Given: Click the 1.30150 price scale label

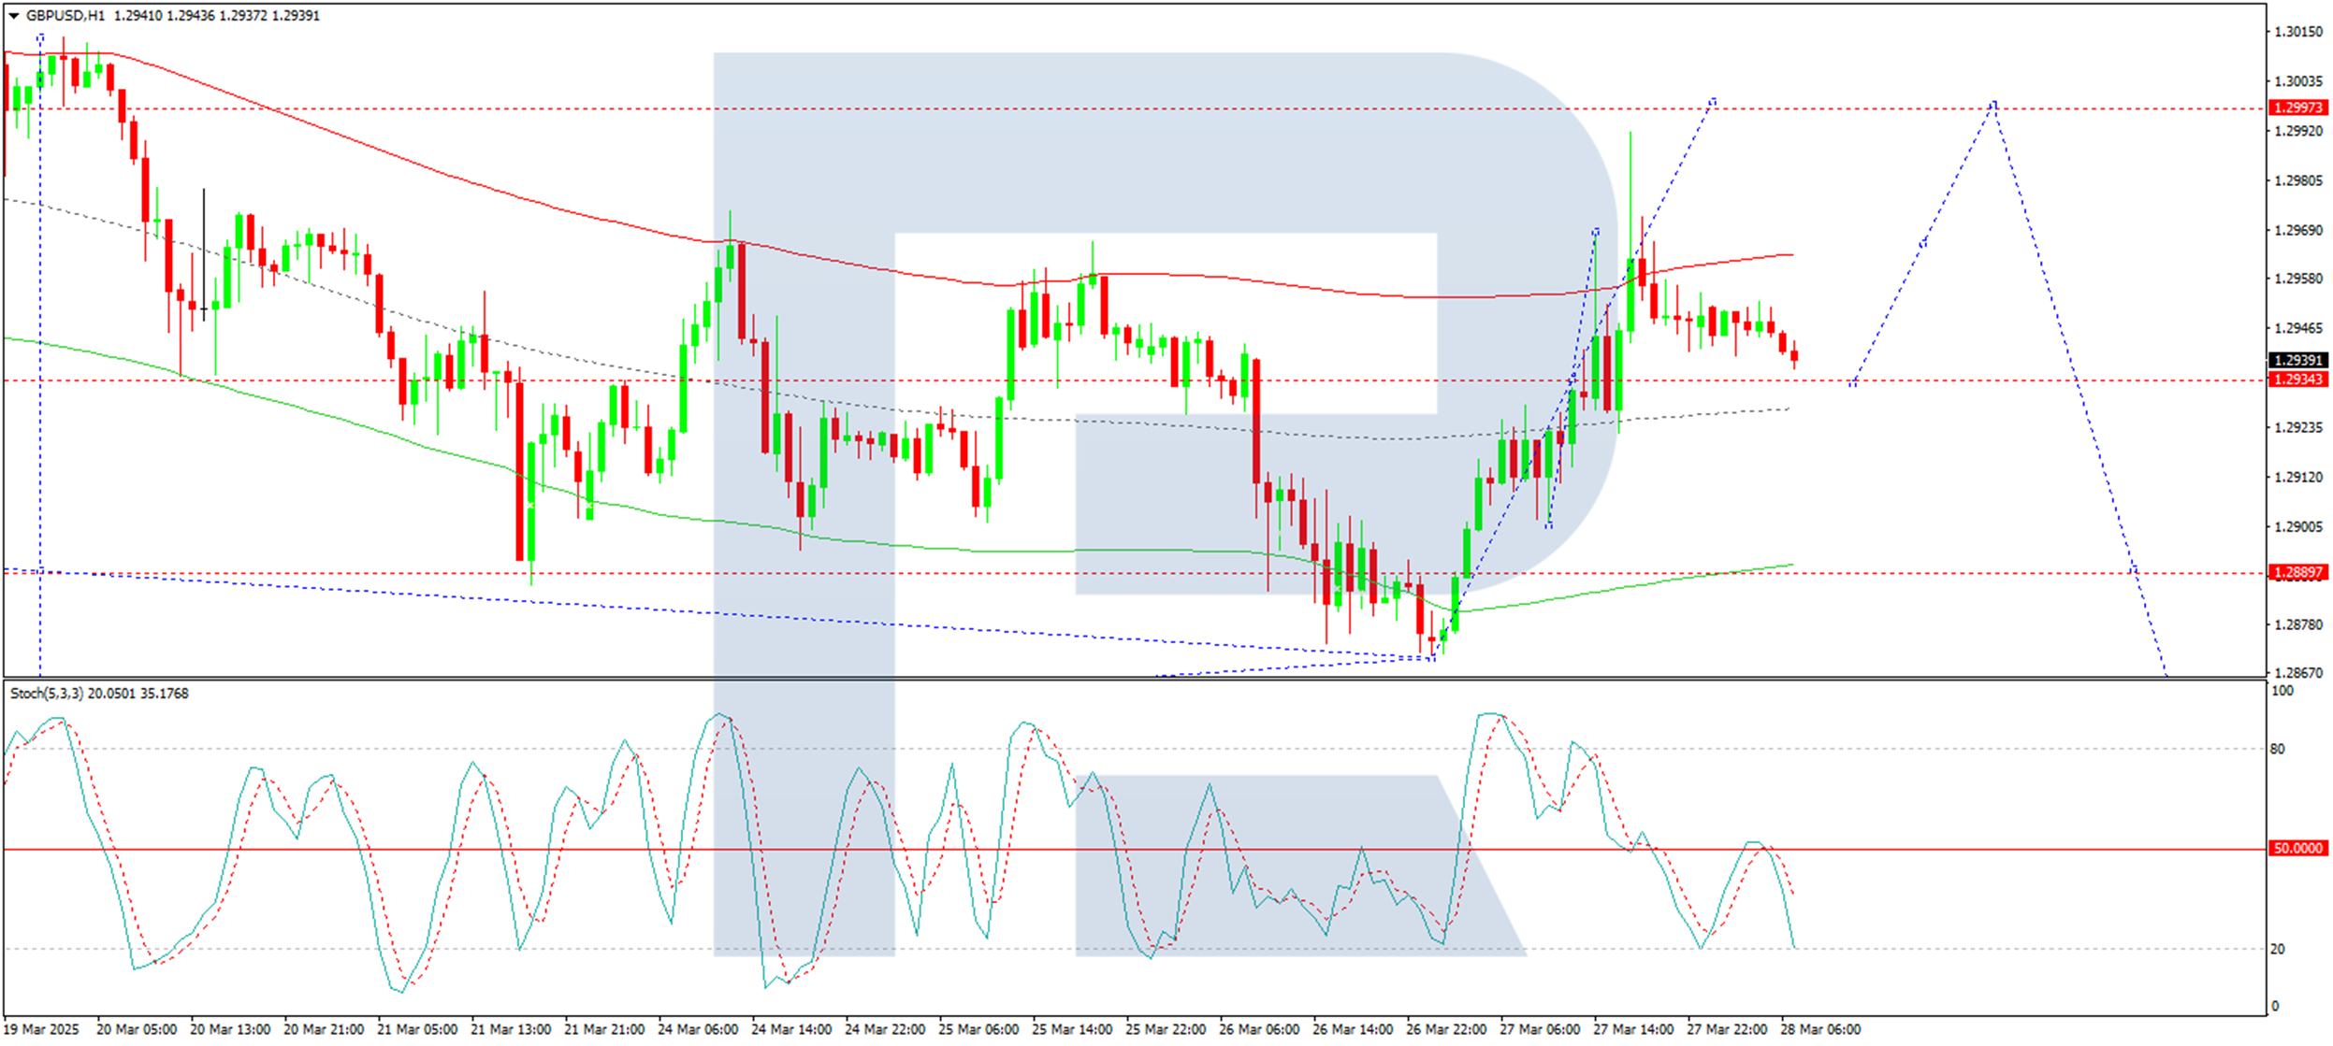Looking at the screenshot, I should (2298, 32).
